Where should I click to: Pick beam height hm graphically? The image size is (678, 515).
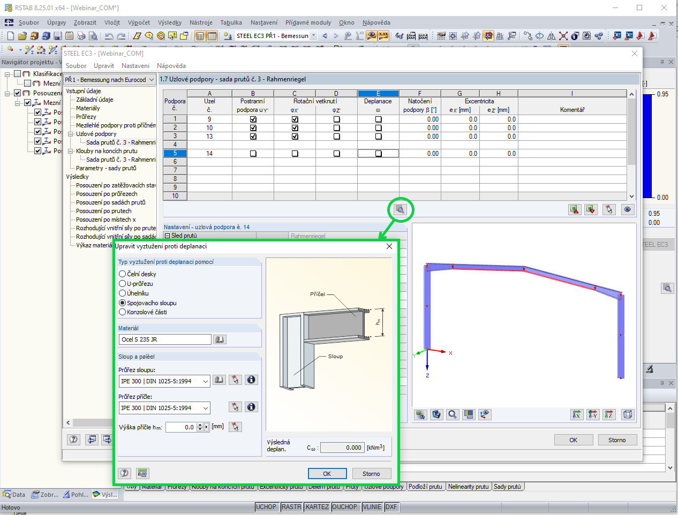coord(235,427)
